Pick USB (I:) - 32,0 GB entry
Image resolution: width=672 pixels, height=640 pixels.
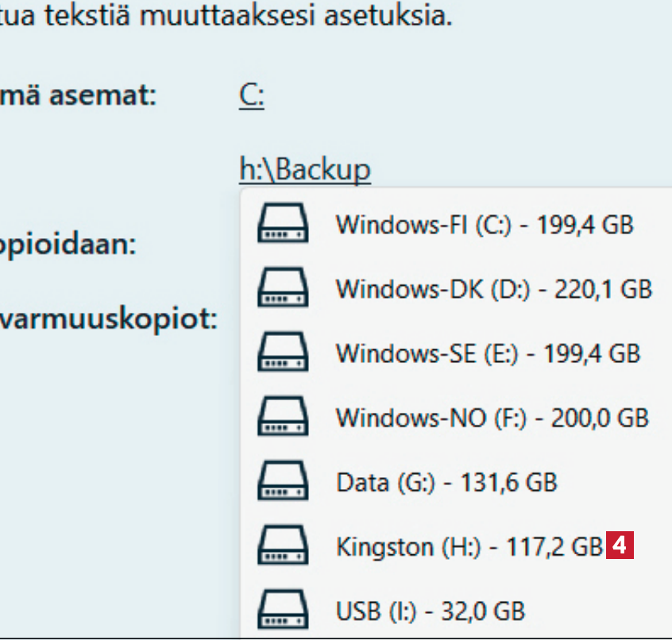pos(430,611)
